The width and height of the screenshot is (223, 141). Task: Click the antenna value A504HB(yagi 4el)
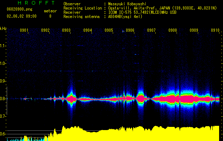pyautogui.click(x=125, y=17)
